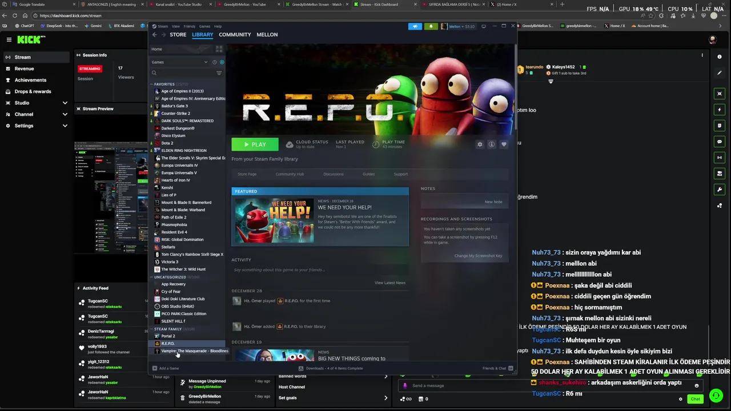
Task: Expand the Set goals row arrow
Action: pos(385,398)
